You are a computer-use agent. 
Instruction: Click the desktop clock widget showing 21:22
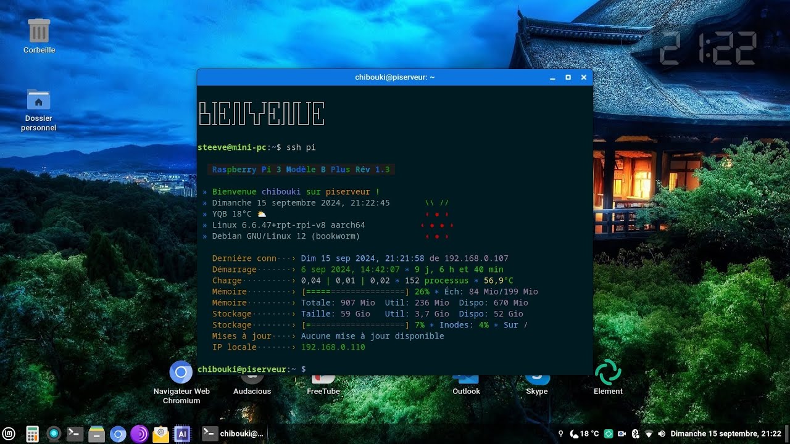tap(708, 49)
